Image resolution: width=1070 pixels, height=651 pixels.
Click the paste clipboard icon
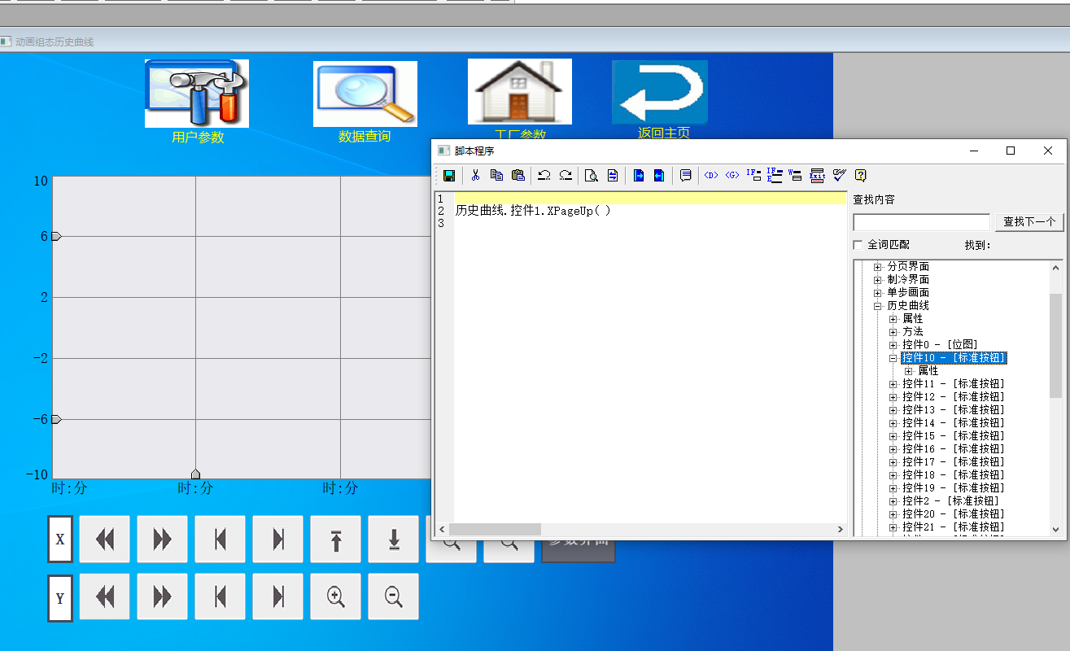pos(518,175)
